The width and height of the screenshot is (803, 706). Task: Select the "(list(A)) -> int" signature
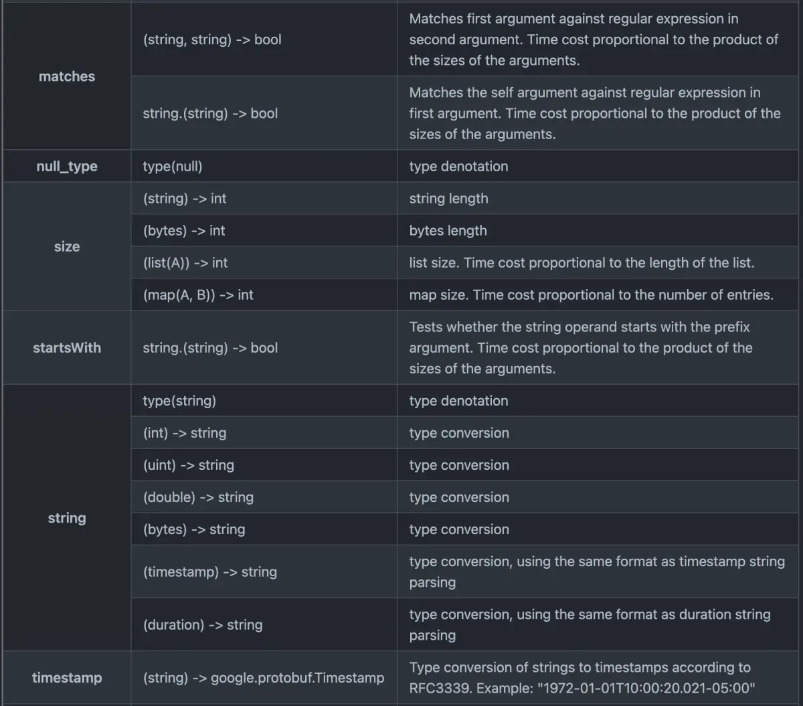(x=185, y=263)
